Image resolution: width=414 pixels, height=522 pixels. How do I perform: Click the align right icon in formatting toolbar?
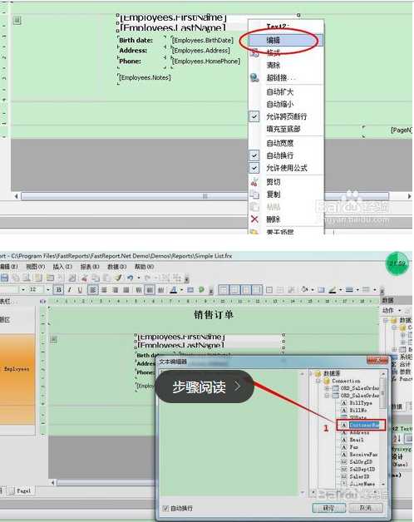tap(116, 289)
